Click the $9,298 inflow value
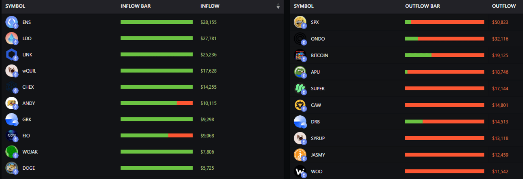Screen dimensions: 523x179 point(207,119)
